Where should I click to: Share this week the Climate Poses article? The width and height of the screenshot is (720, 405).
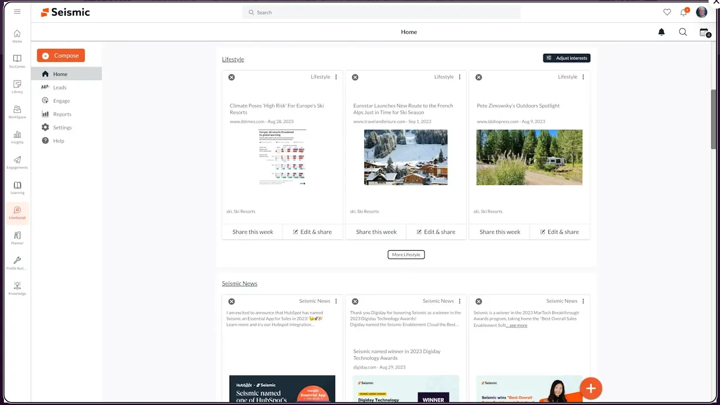point(252,232)
